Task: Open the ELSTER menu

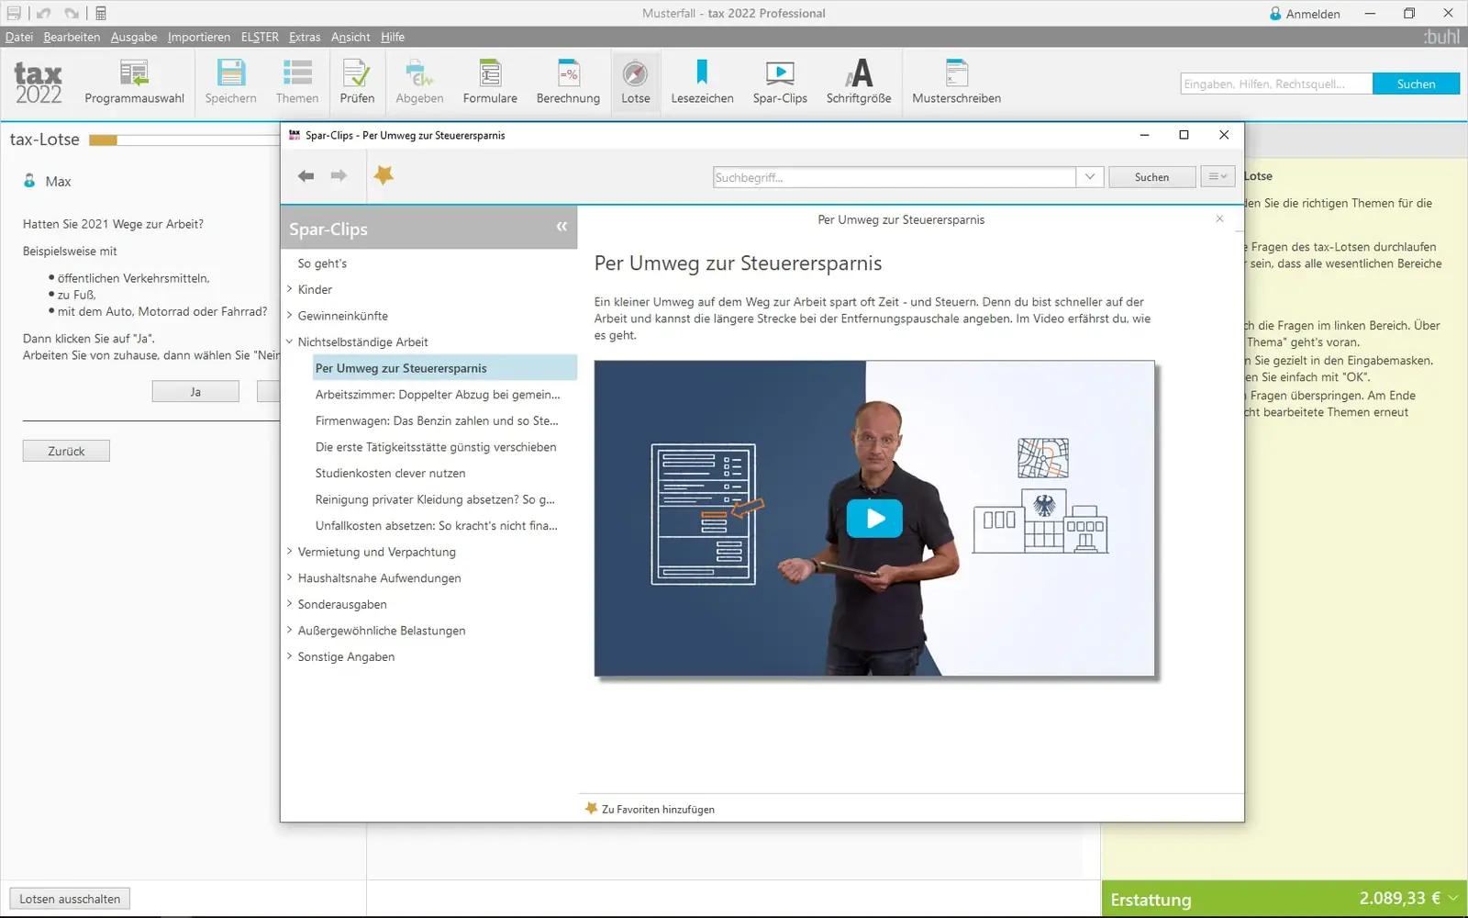Action: pos(260,37)
